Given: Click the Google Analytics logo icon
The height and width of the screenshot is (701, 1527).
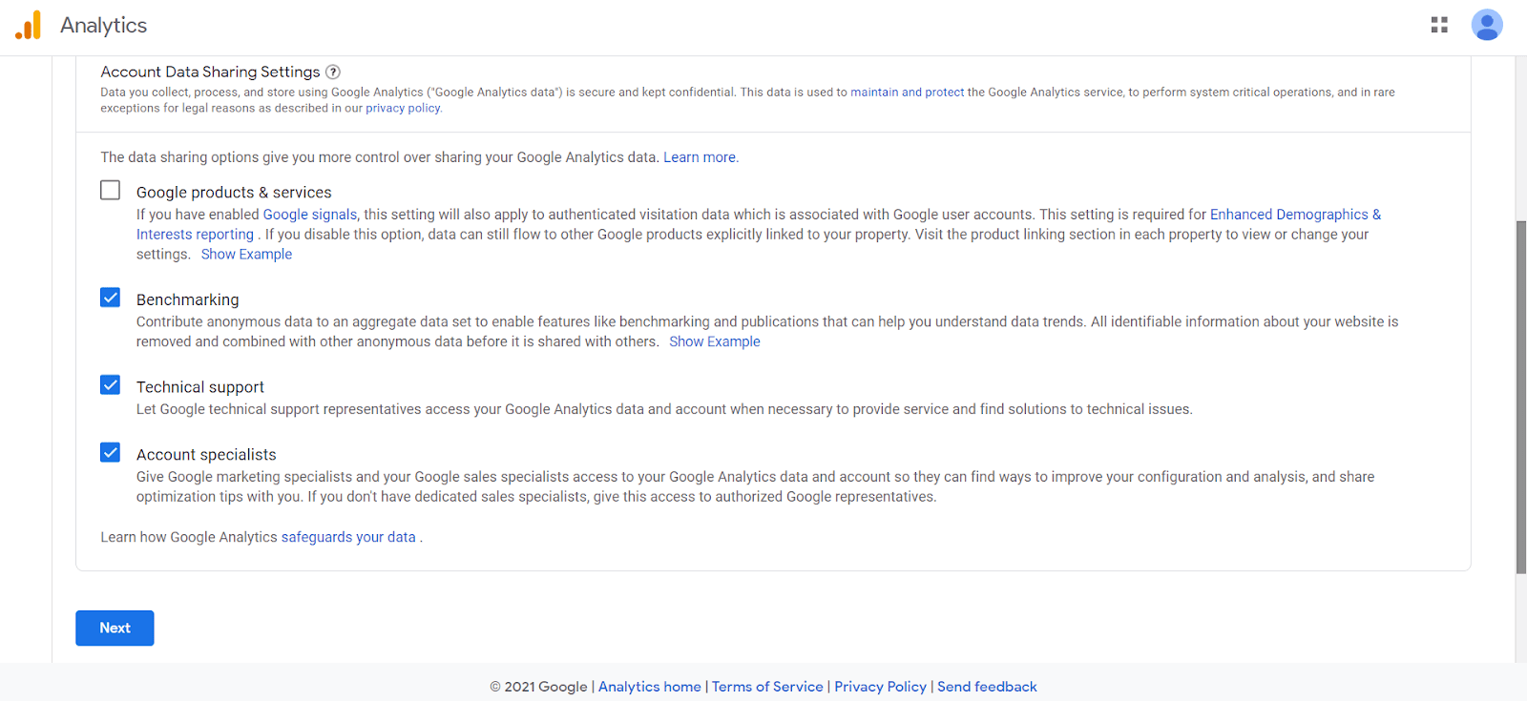Looking at the screenshot, I should (29, 25).
